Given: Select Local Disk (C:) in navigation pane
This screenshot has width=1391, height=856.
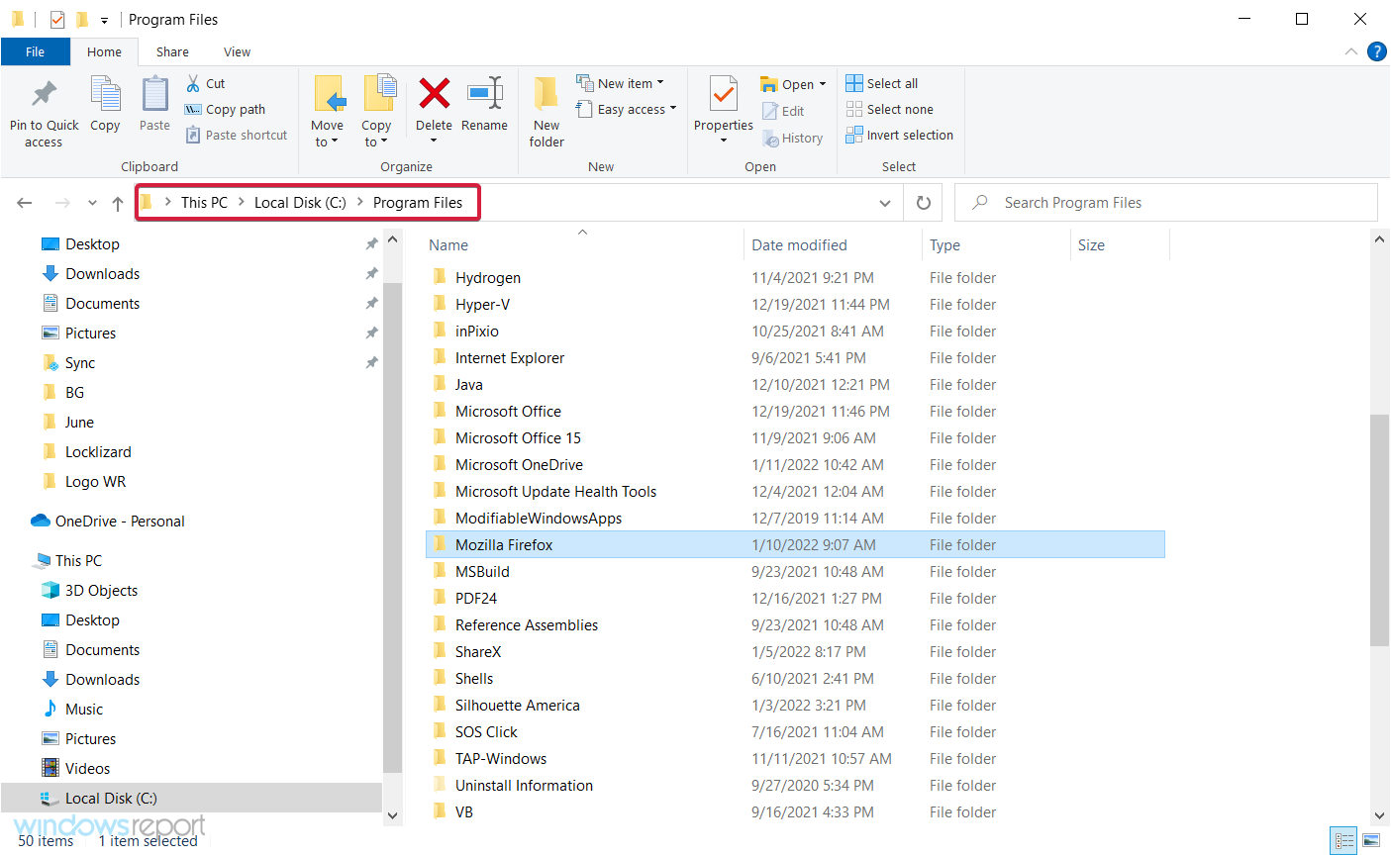Looking at the screenshot, I should [x=191, y=799].
